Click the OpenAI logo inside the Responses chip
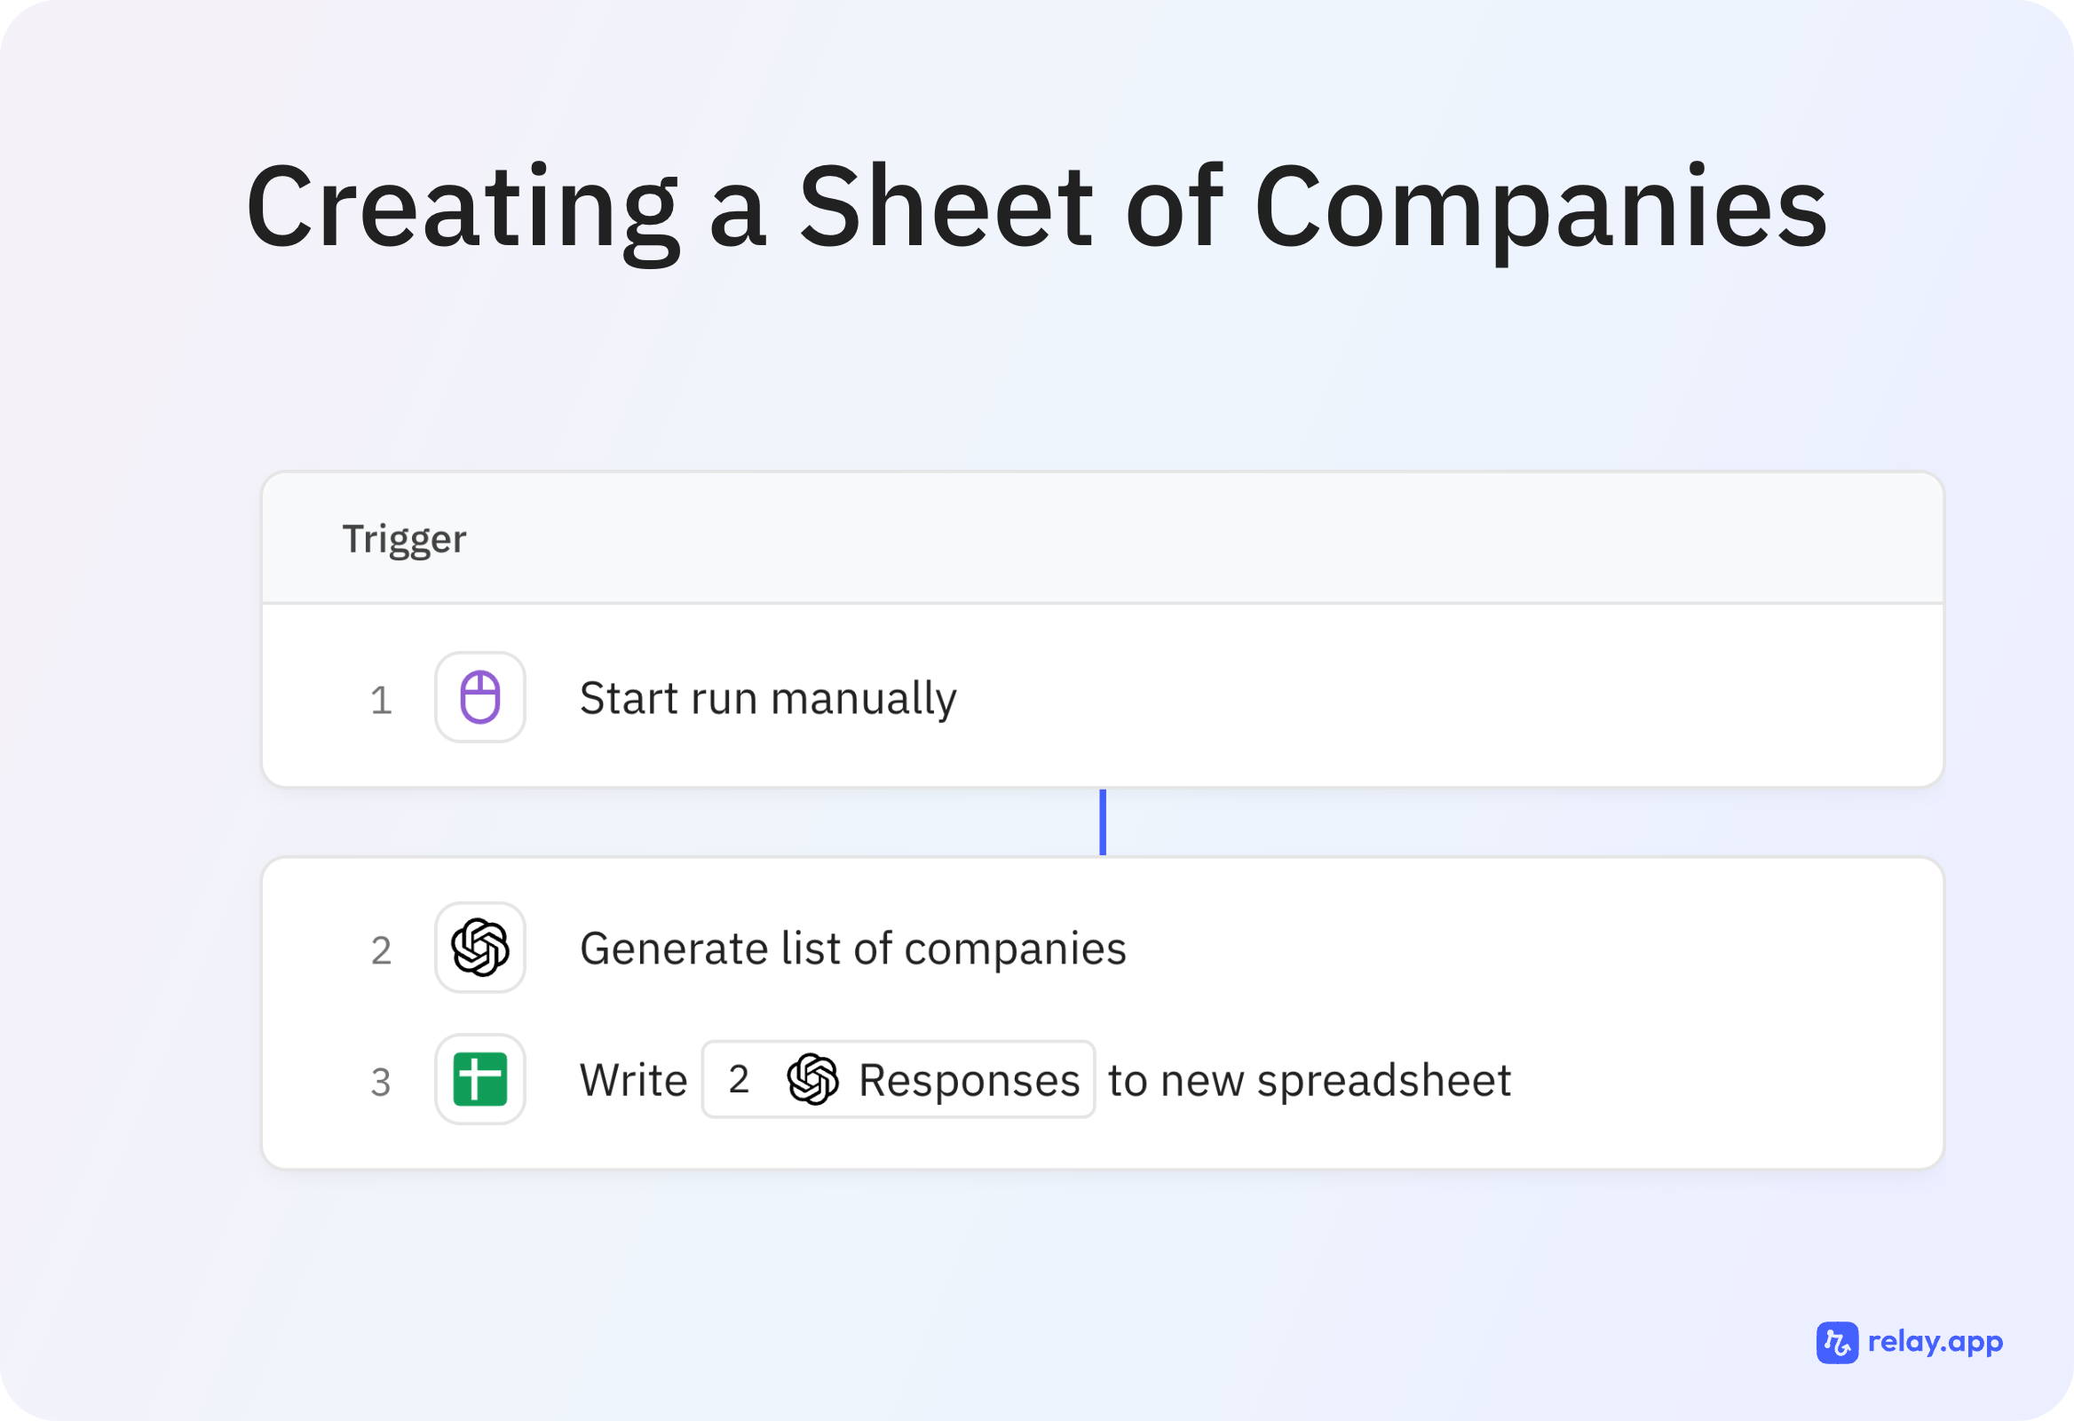 point(812,1079)
